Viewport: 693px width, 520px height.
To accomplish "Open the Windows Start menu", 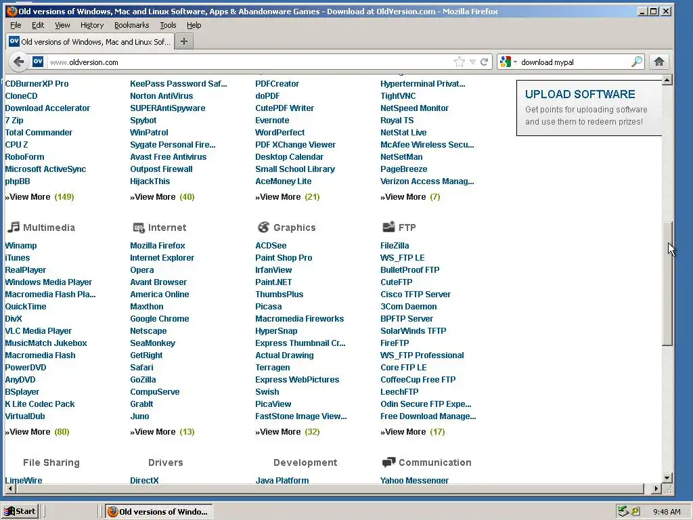I will click(x=20, y=512).
